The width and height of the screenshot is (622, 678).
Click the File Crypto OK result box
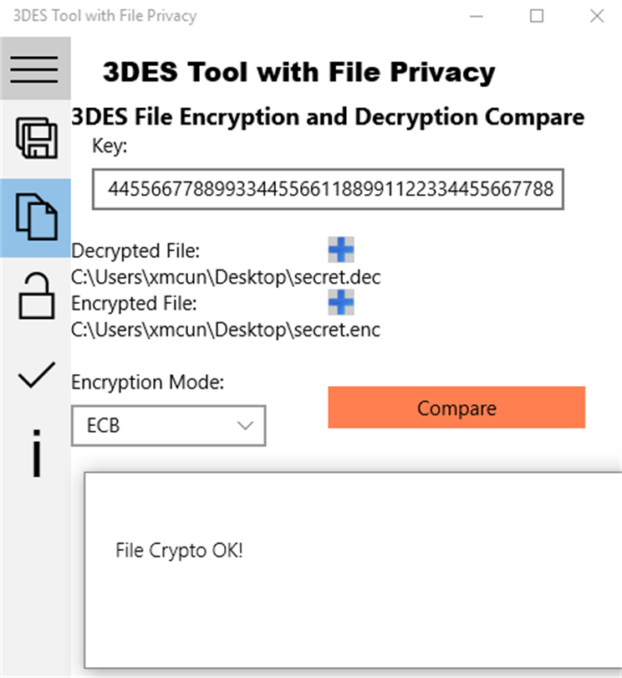[351, 569]
